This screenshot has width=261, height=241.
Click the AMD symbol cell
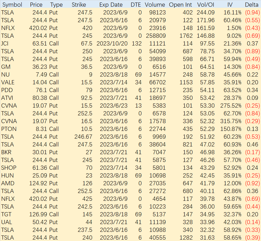[8, 183]
